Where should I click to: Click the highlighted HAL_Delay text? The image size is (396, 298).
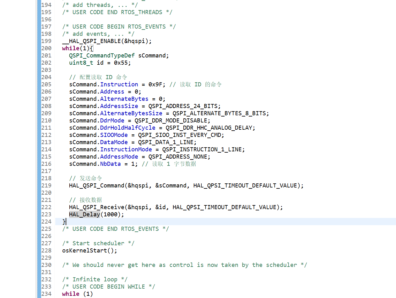coord(84,214)
